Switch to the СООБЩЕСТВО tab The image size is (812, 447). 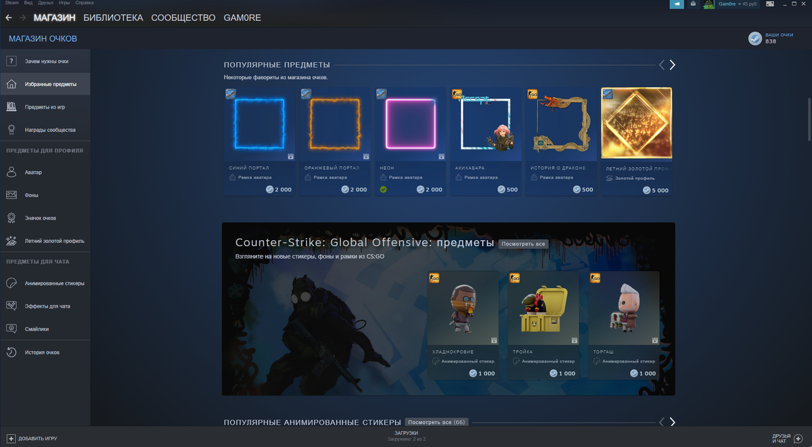[183, 18]
